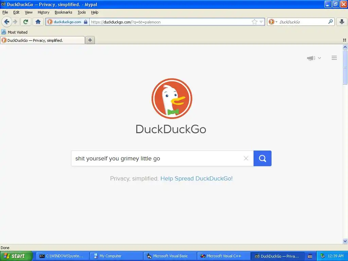Click the vertical scrollbar thumb
The width and height of the screenshot is (348, 261).
coord(345,67)
